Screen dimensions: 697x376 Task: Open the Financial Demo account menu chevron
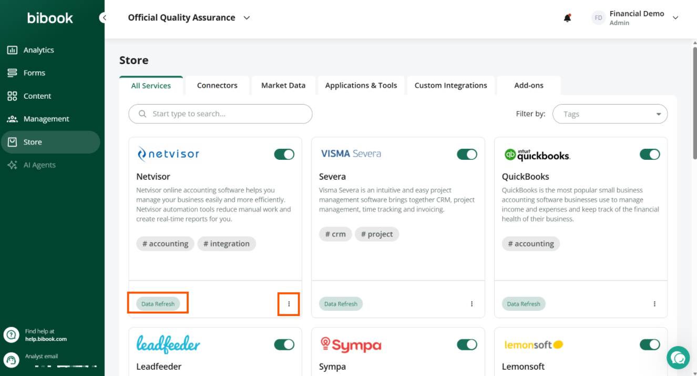click(675, 18)
